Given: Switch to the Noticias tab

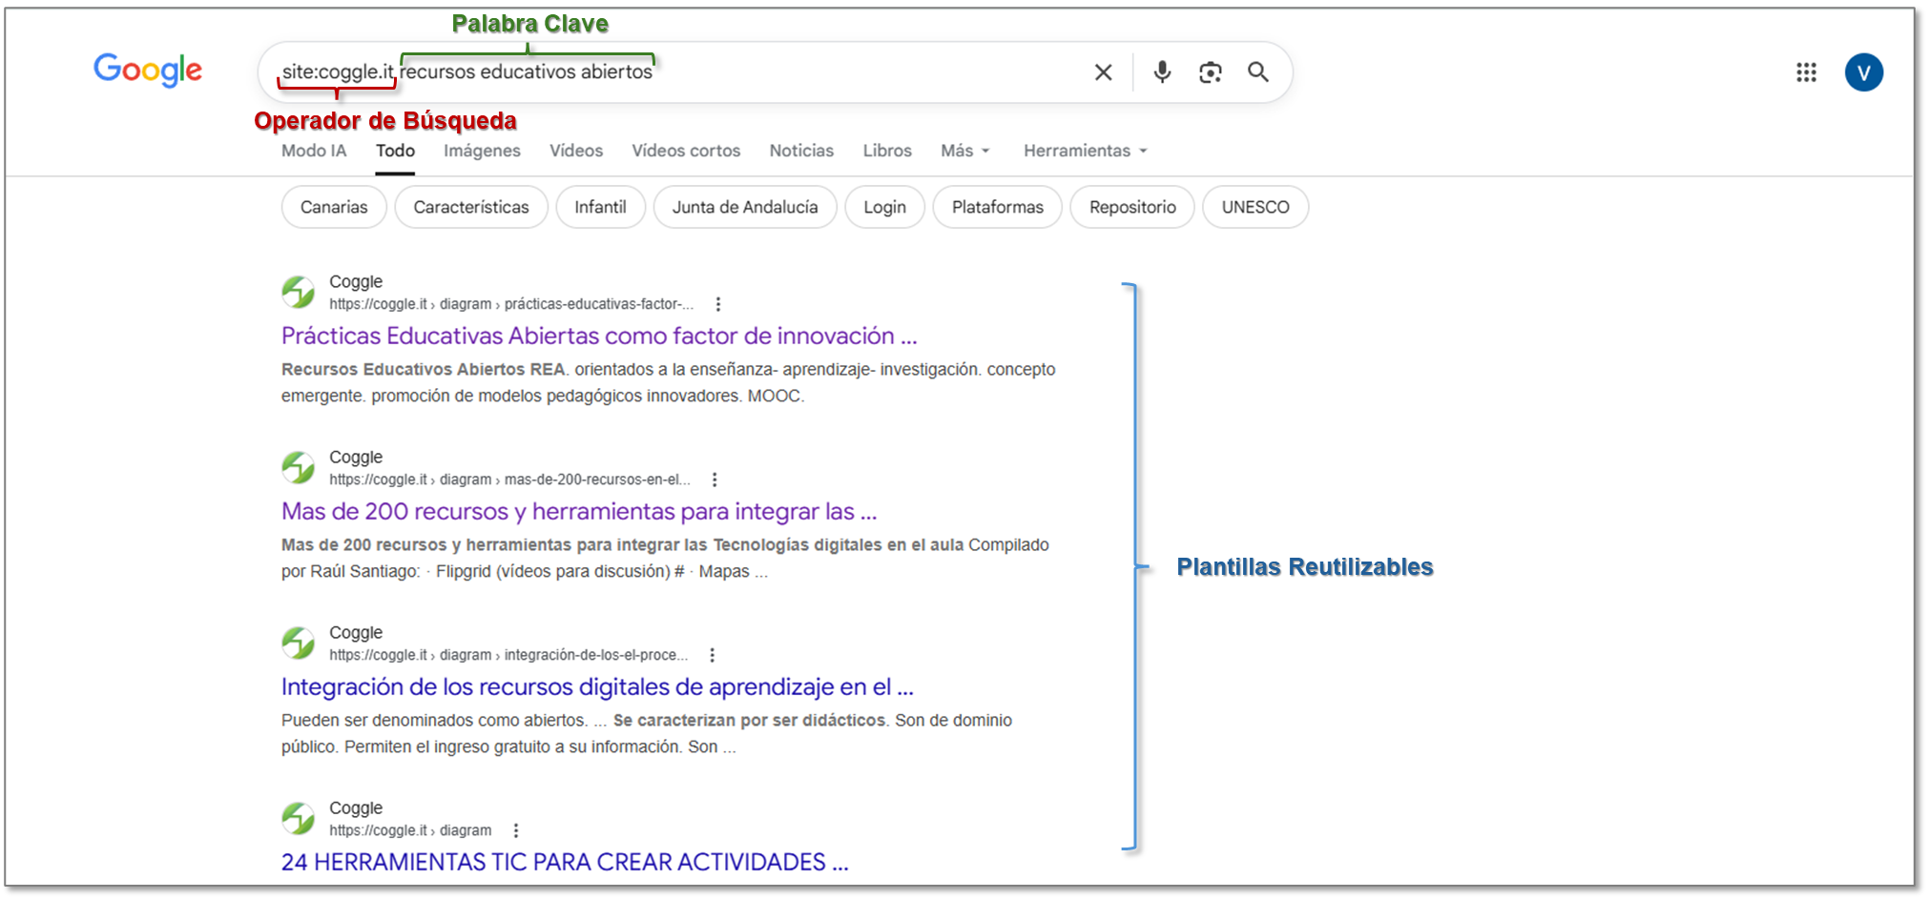Looking at the screenshot, I should click(x=801, y=151).
